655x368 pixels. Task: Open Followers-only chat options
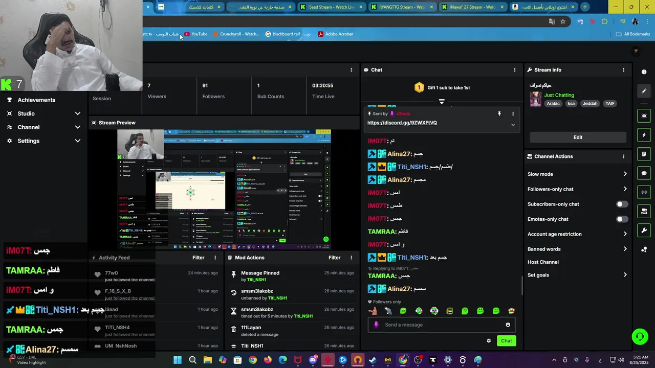(577, 189)
